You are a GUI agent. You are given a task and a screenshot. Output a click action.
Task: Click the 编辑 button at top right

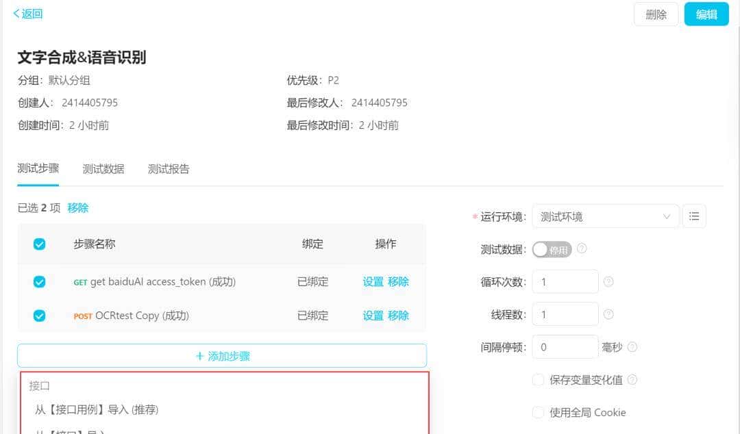point(706,14)
